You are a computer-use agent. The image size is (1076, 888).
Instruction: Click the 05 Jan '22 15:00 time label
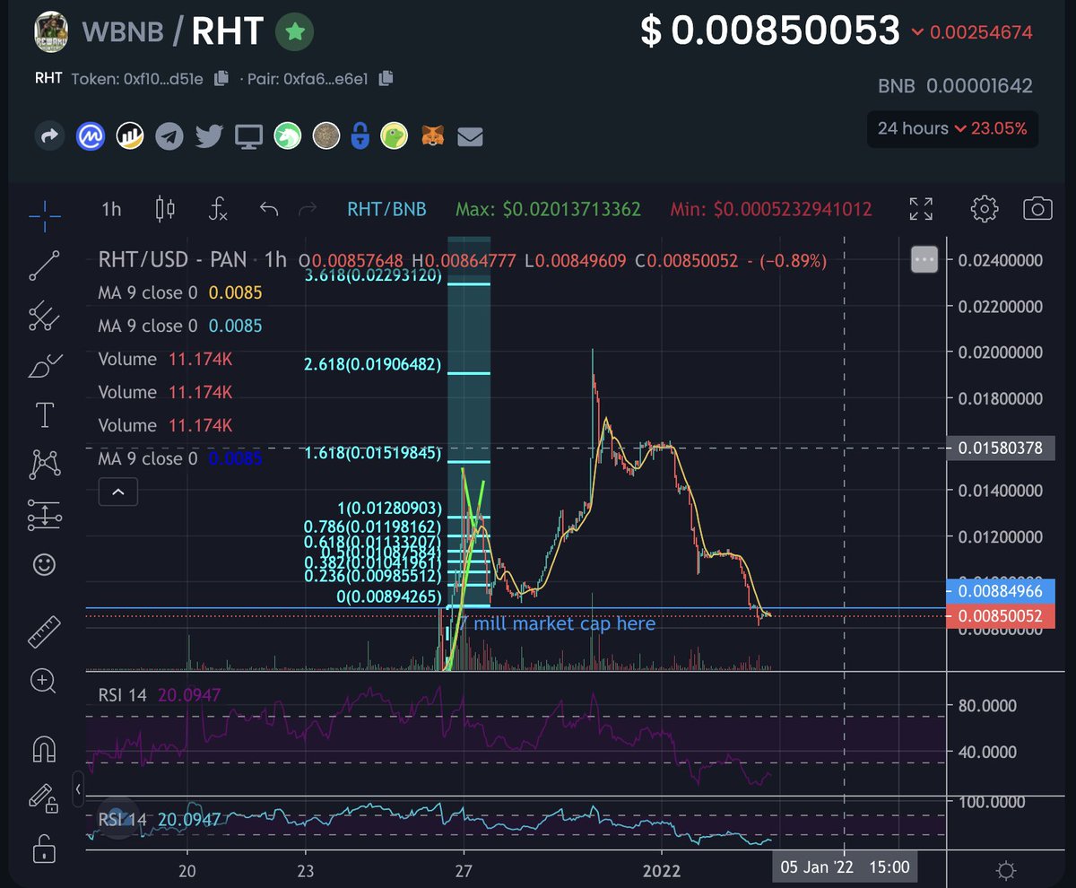click(845, 867)
